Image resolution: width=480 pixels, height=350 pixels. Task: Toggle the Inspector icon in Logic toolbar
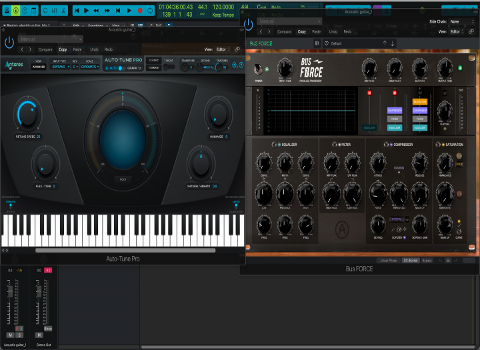click(15, 11)
